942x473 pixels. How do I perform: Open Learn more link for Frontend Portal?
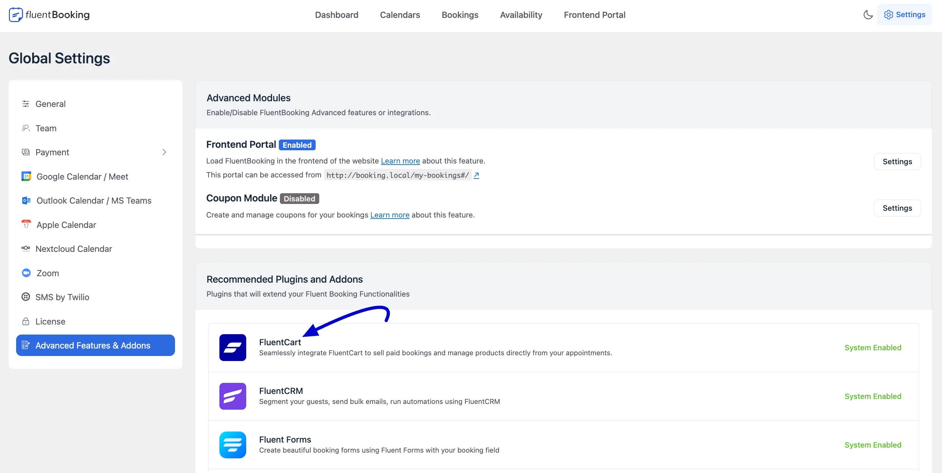click(x=400, y=161)
